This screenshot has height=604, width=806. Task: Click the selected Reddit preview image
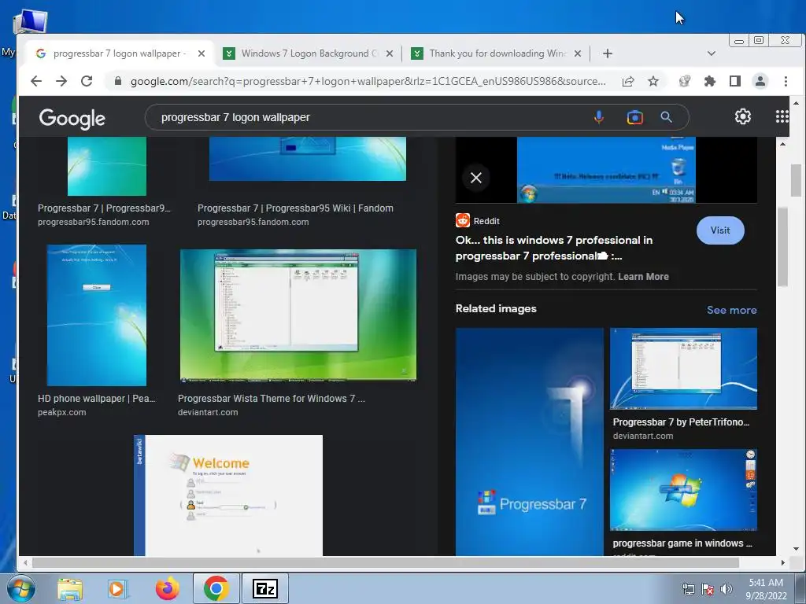[606, 170]
